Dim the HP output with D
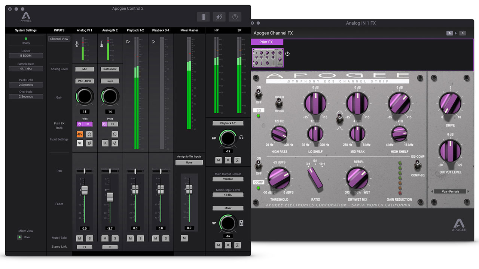 (x=228, y=160)
